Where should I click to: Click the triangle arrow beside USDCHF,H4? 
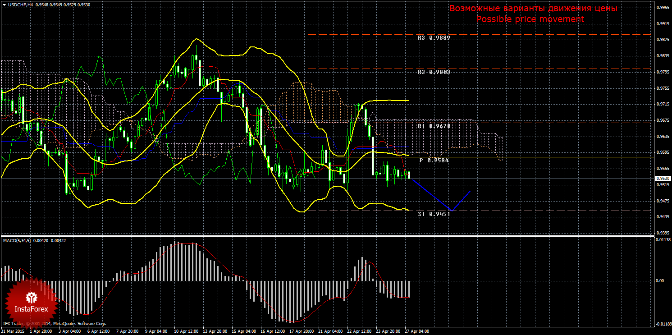coord(4,5)
